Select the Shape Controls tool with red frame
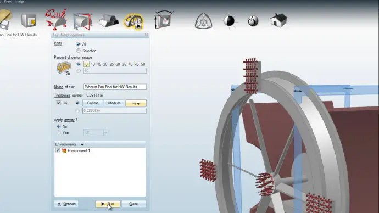This screenshot has width=379, height=213. pos(82,21)
